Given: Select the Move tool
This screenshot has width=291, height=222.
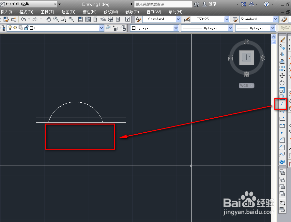Looking at the screenshot, I should click(x=282, y=76).
